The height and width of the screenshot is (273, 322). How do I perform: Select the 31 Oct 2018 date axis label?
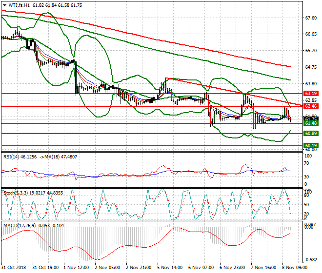14,268
